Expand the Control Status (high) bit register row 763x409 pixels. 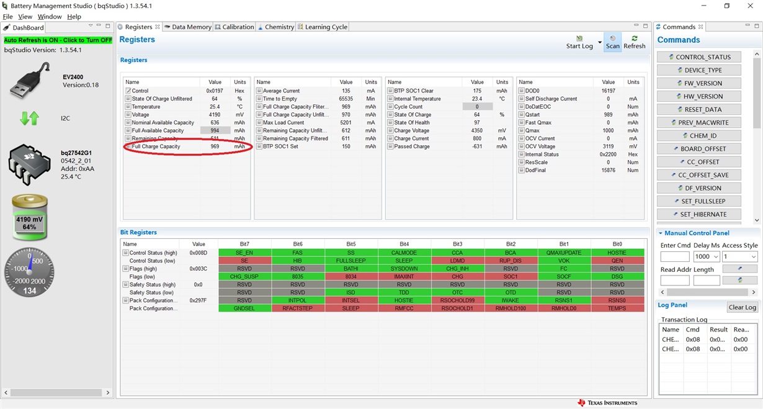tap(125, 253)
